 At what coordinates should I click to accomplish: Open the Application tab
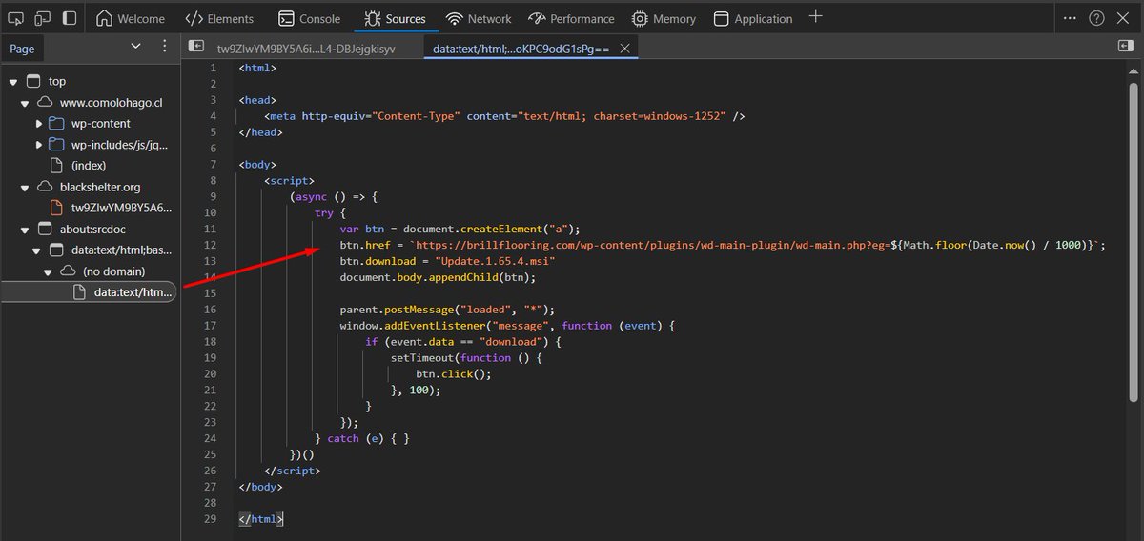(752, 18)
